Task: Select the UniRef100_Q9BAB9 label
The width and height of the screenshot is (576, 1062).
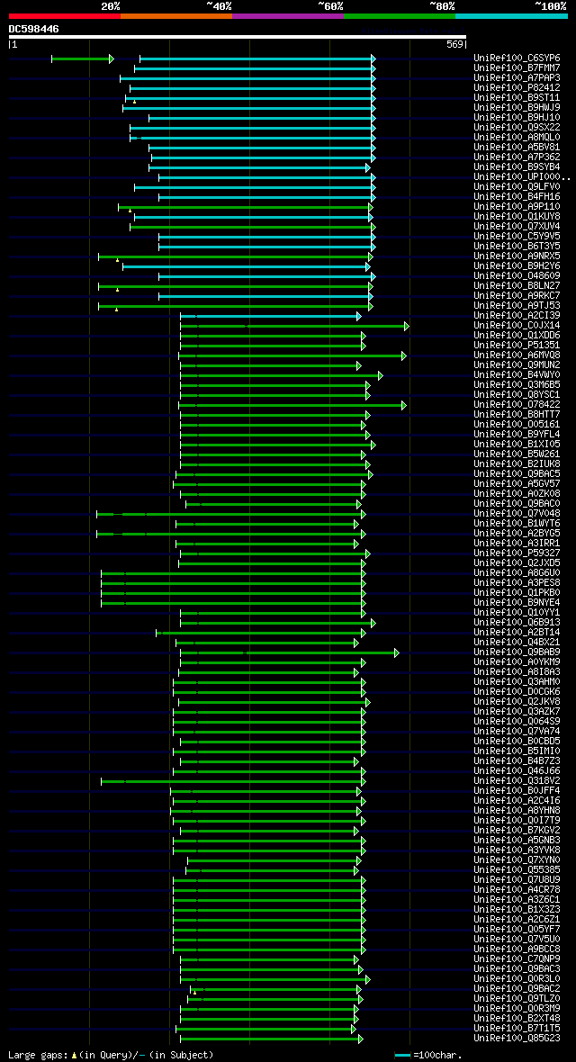Action: pos(517,651)
